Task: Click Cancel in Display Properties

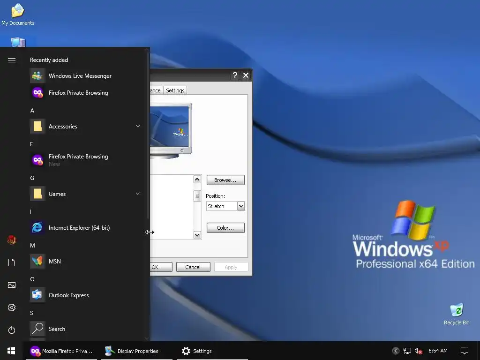Action: [193, 267]
